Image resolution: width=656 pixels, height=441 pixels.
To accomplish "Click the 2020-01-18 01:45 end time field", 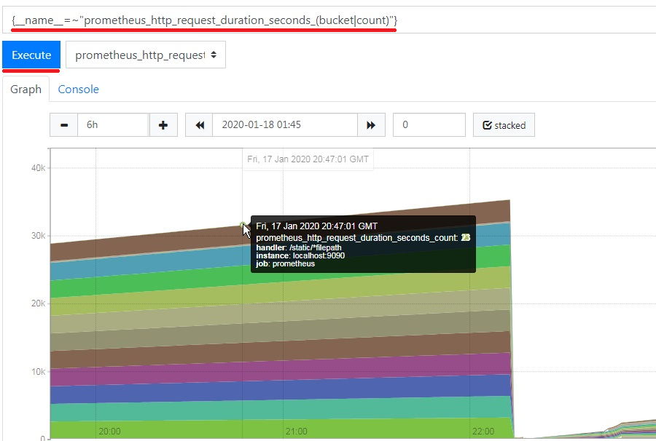I will pos(285,125).
